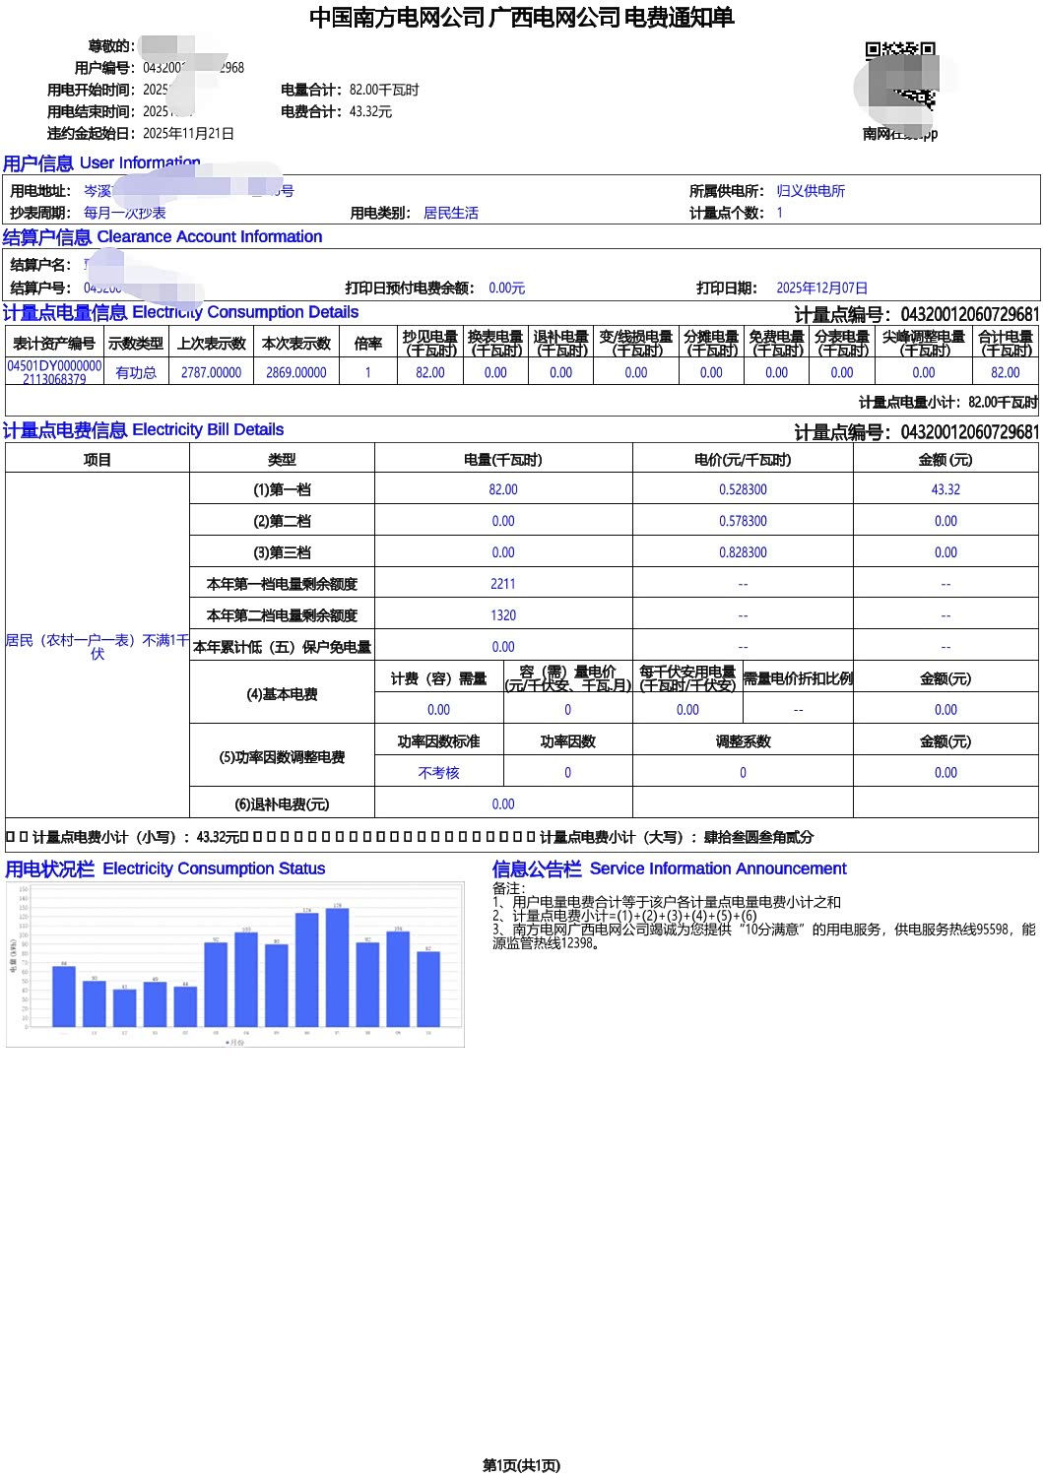The height and width of the screenshot is (1477, 1043).
Task: Click the shortest chart bar labeled 41
Action: pos(124,1008)
